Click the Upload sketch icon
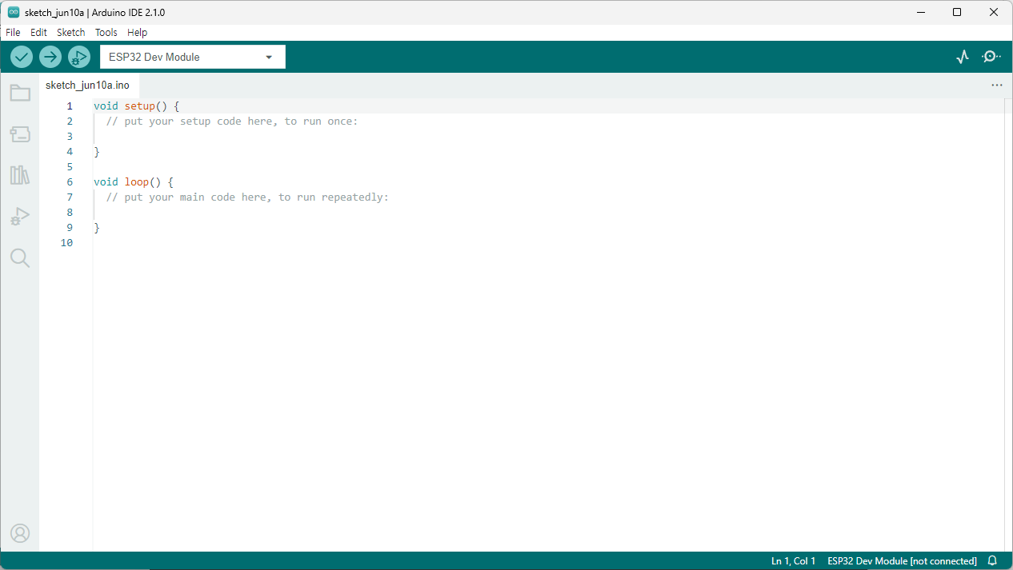1013x570 pixels. [x=50, y=57]
